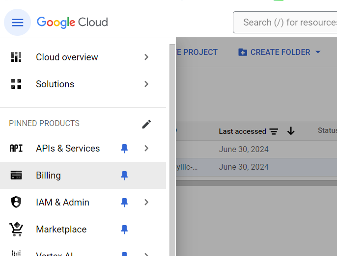The image size is (337, 256).
Task: Unpin APIs & Services from pinned products
Action: (124, 149)
